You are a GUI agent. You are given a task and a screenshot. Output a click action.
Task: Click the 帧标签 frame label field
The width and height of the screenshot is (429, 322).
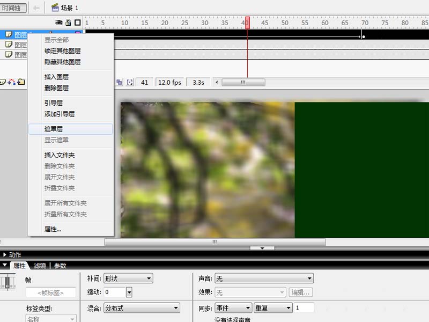click(50, 292)
